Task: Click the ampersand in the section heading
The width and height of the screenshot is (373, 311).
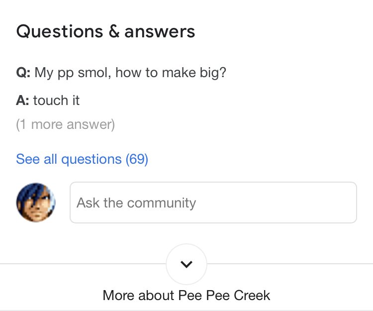Action: click(114, 31)
